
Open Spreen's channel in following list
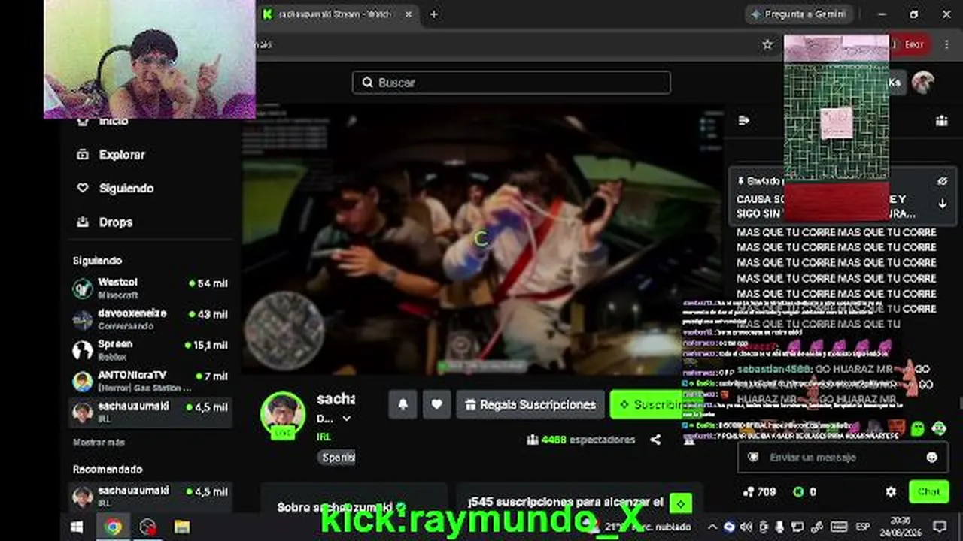click(x=150, y=349)
